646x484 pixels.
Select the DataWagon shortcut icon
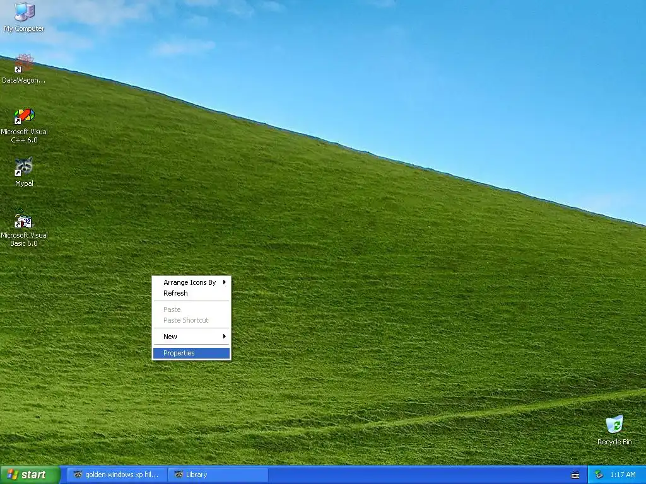click(24, 69)
